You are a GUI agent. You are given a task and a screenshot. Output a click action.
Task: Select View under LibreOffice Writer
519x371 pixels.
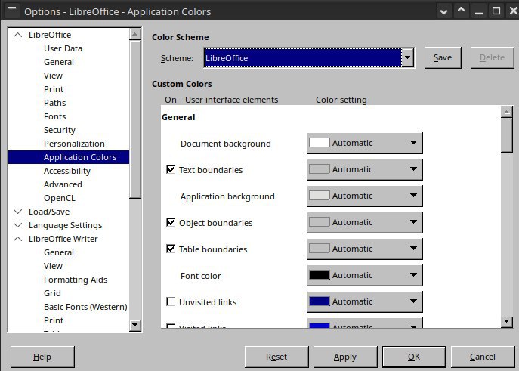pos(53,266)
